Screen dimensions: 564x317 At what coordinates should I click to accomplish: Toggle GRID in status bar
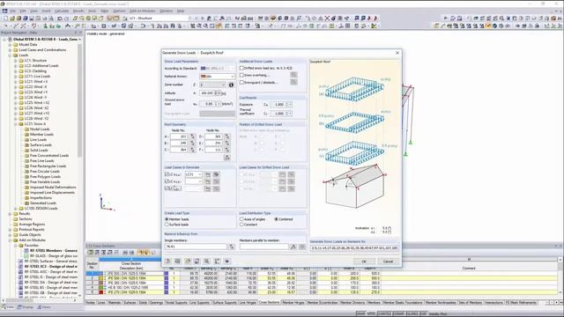pos(371,313)
